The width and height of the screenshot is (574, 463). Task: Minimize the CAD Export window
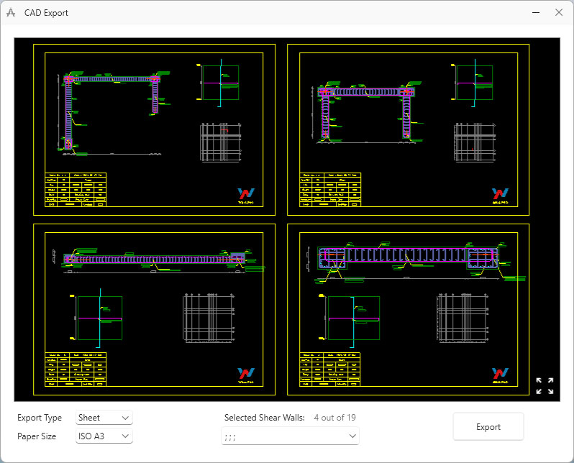click(x=533, y=13)
